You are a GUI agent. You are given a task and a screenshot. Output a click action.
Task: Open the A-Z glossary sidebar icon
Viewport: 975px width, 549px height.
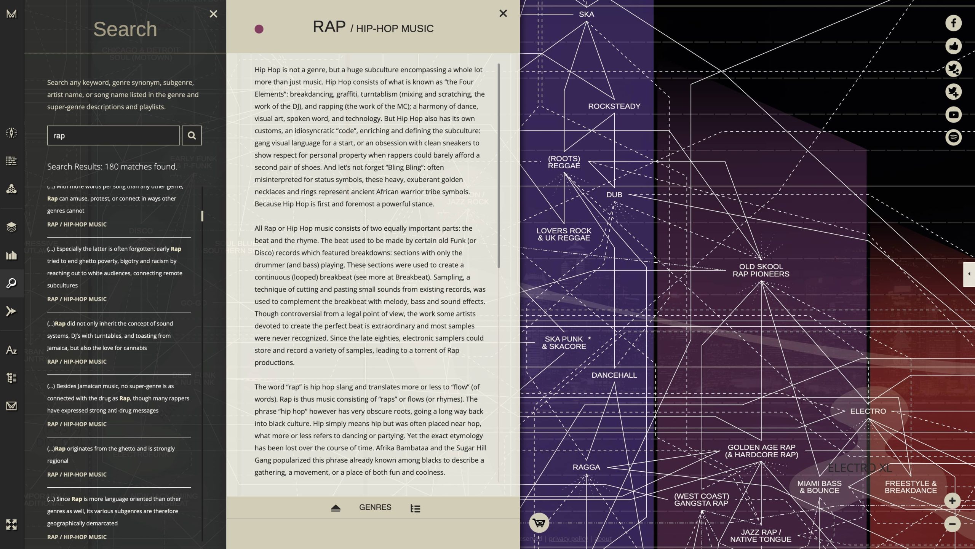(x=11, y=350)
